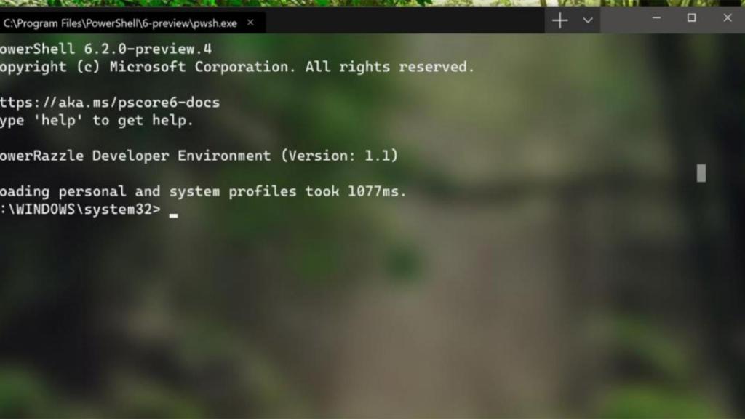The image size is (745, 419).
Task: Click the aka.ms/pscore6-docs documentation link
Action: [109, 102]
